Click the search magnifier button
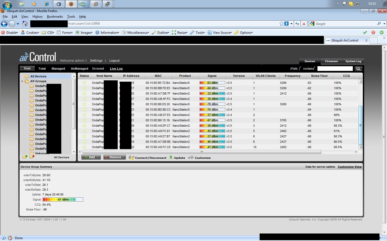 [358, 69]
